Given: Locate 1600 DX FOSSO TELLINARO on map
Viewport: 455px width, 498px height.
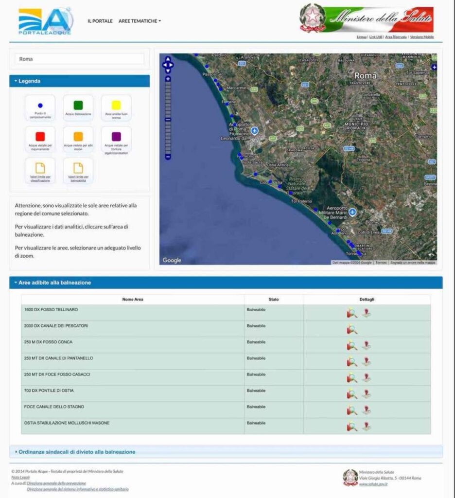Looking at the screenshot, I should (x=367, y=313).
